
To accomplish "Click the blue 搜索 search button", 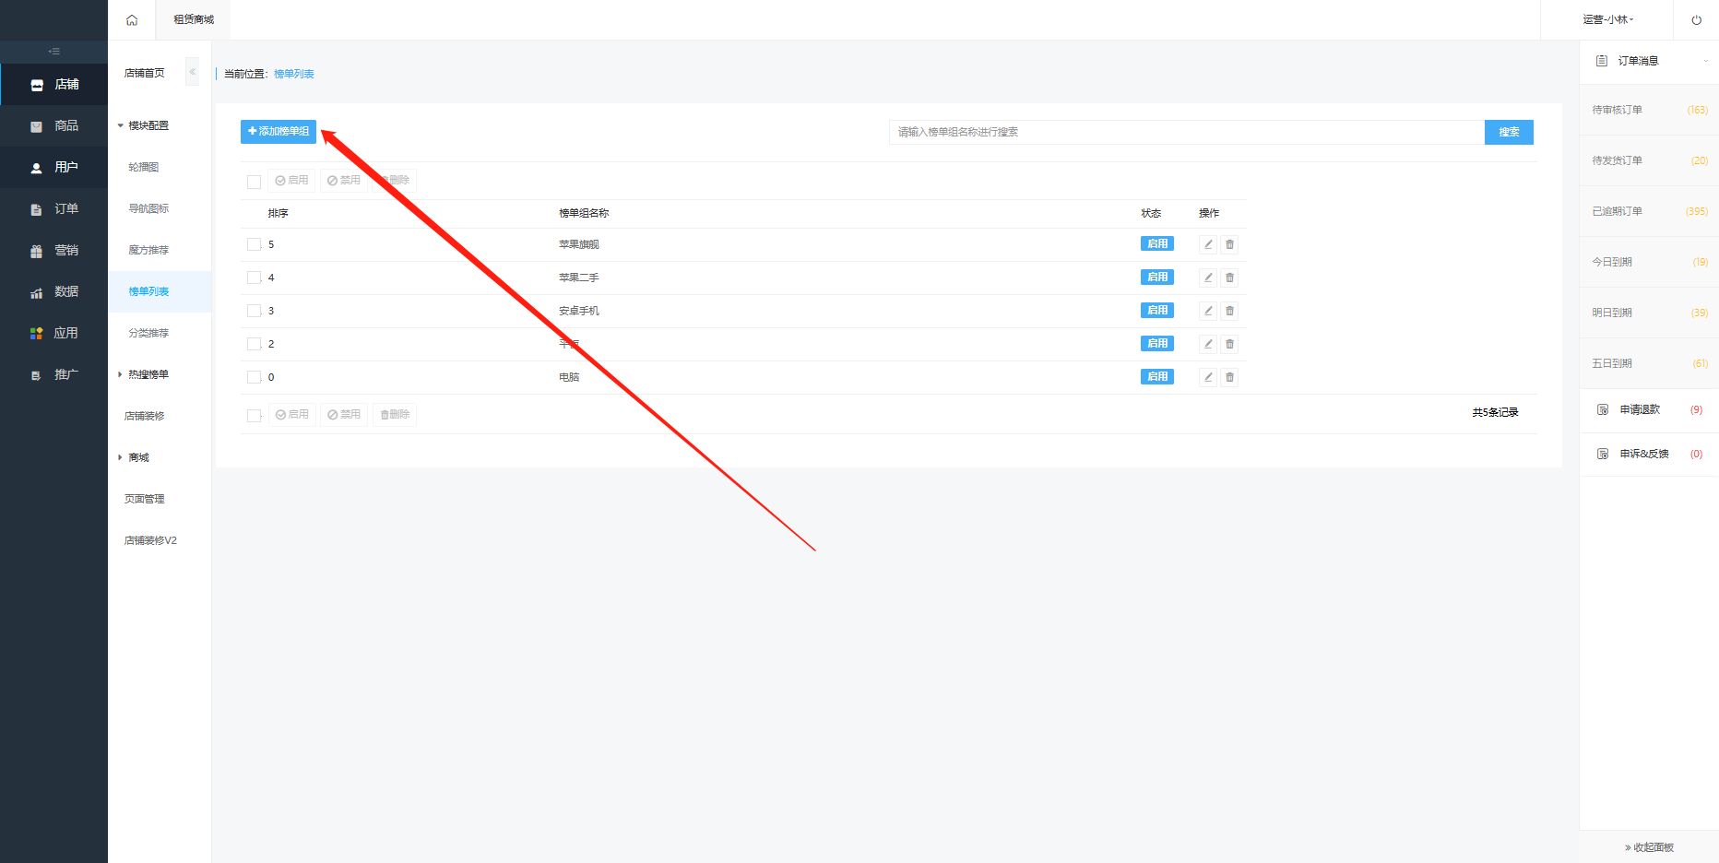I will tap(1509, 132).
